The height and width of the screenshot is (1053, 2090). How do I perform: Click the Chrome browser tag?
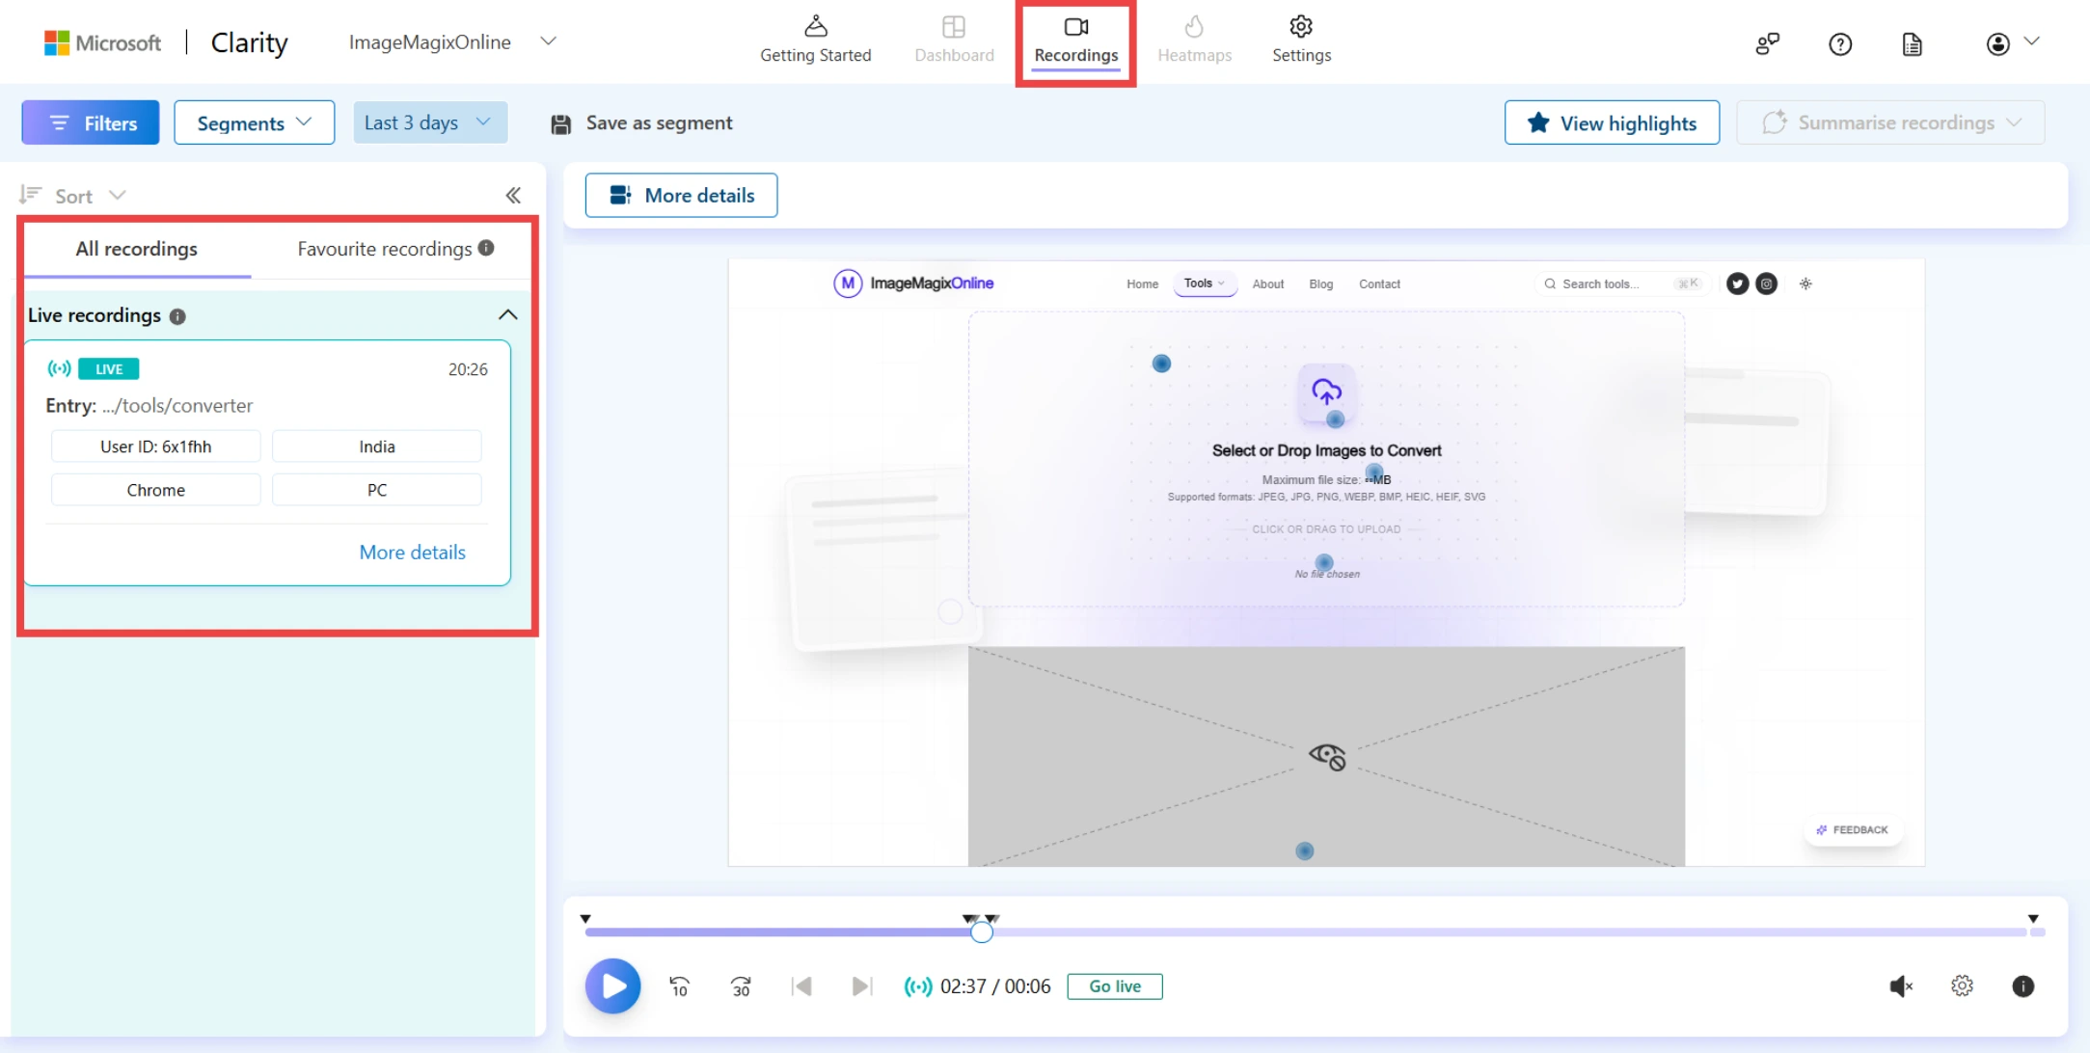[155, 490]
